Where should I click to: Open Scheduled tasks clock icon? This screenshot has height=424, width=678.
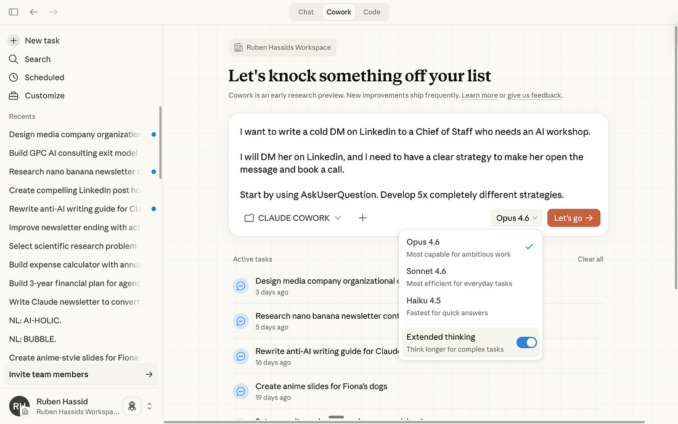coord(14,78)
